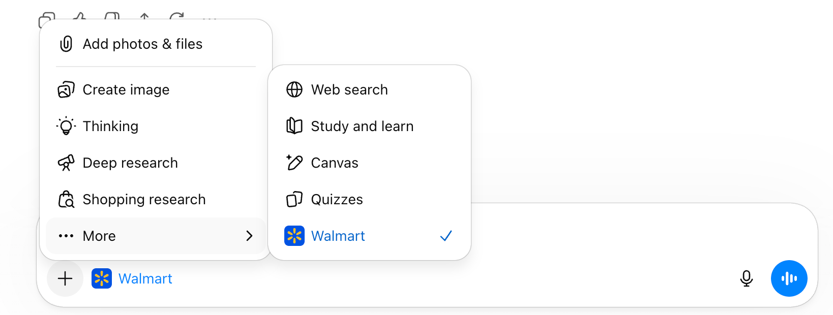Screen dimensions: 833x315
Task: Click the Shopping research bag icon
Action: pos(66,200)
